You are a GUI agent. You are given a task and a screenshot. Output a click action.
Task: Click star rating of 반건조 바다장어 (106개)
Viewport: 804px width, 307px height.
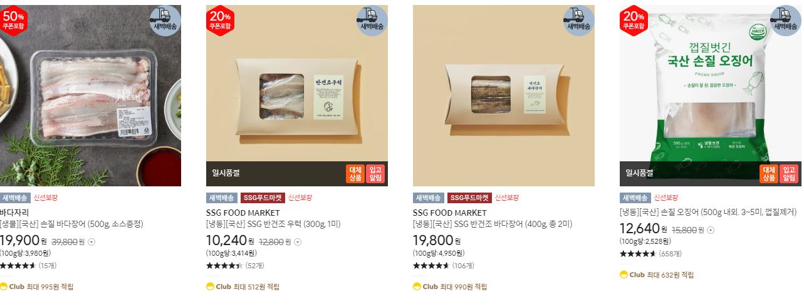[x=431, y=266]
